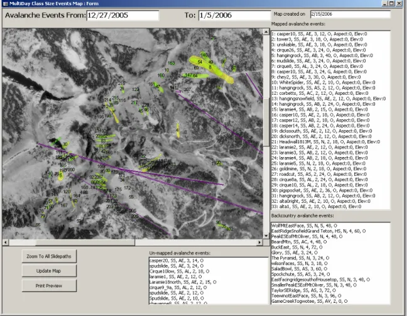Select backcountry event Glory
This screenshot has height=316, width=409.
[295, 253]
